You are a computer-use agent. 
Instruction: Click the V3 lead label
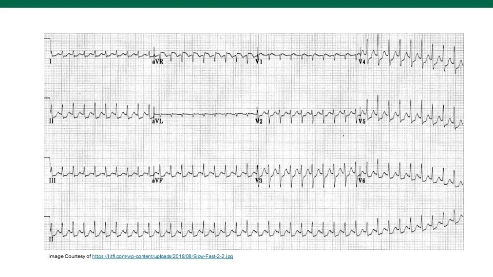(x=259, y=180)
